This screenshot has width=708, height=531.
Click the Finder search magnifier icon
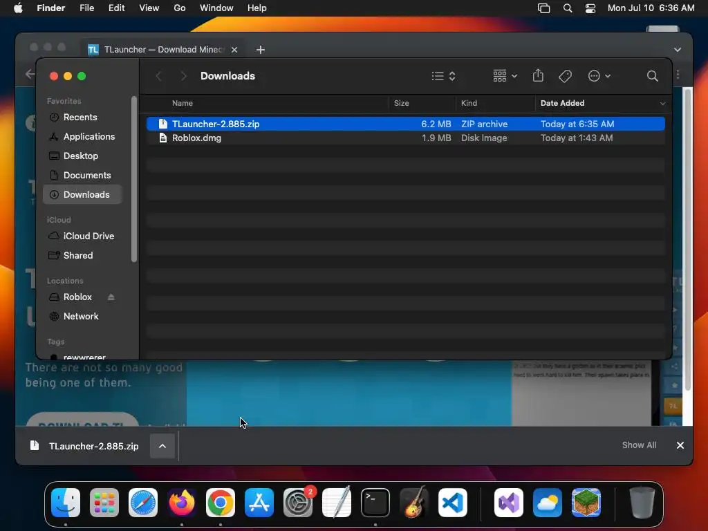(652, 76)
